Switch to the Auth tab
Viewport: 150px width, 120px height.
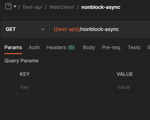click(34, 47)
